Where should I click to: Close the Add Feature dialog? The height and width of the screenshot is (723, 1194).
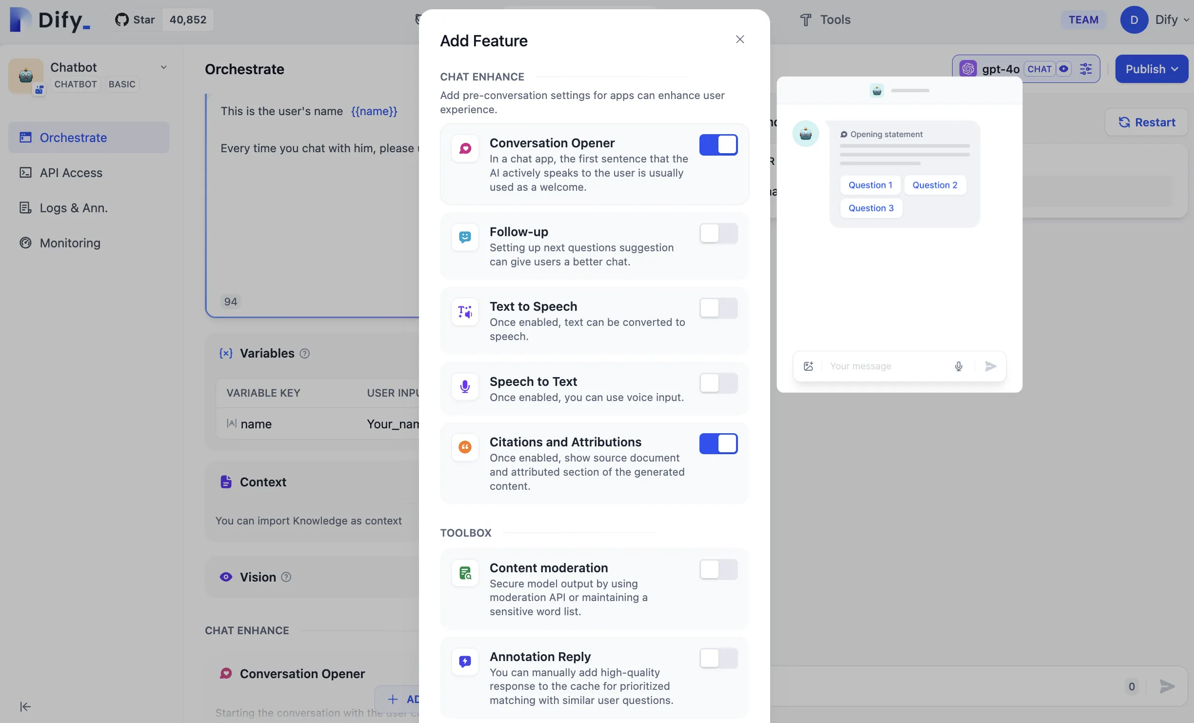[x=739, y=40]
